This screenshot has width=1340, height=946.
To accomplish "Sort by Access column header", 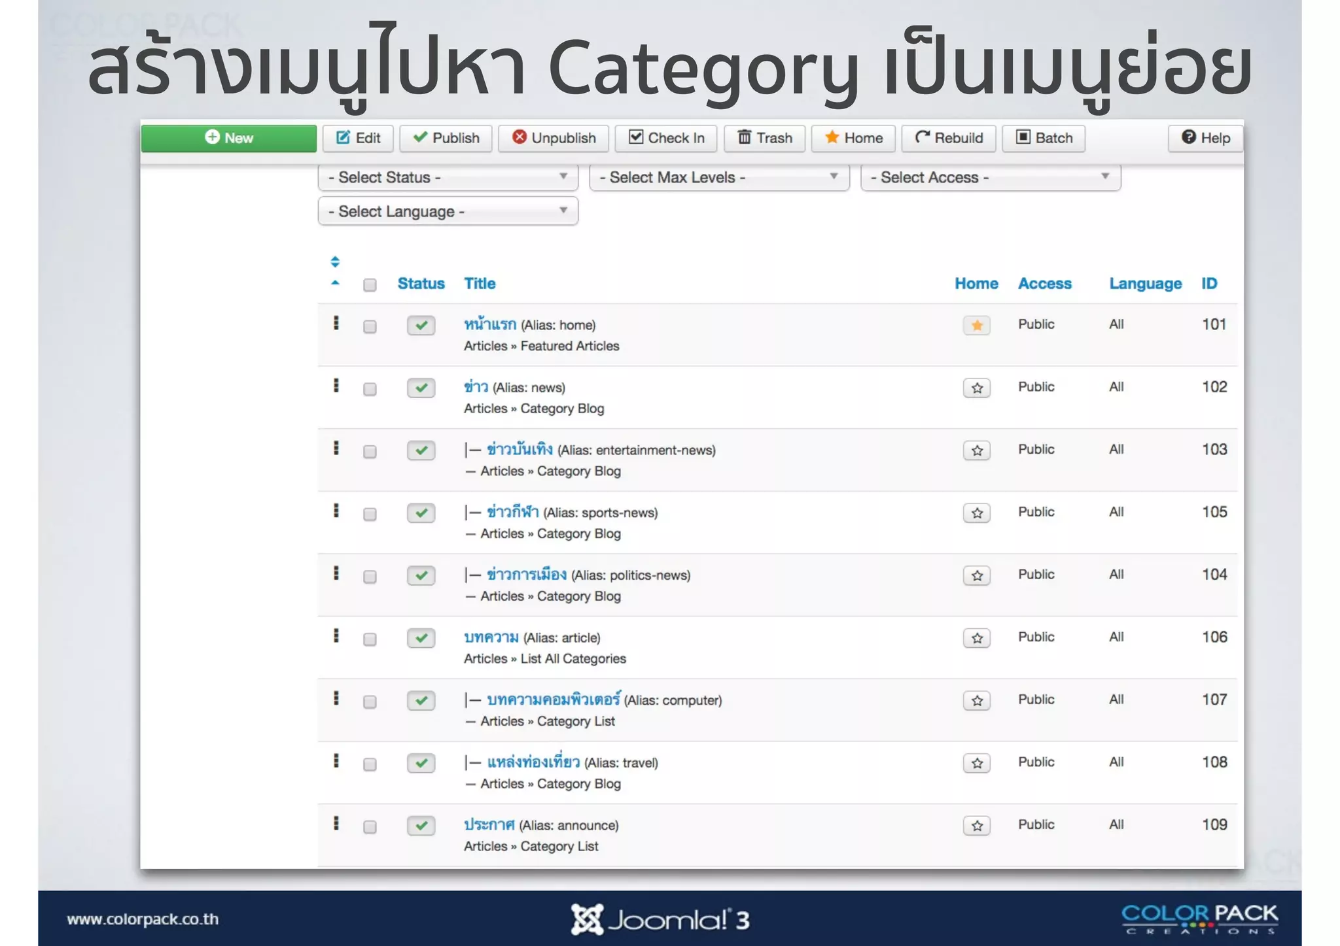I will [1045, 284].
